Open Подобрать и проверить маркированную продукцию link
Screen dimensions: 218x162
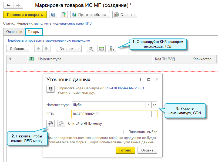pyautogui.click(x=48, y=40)
